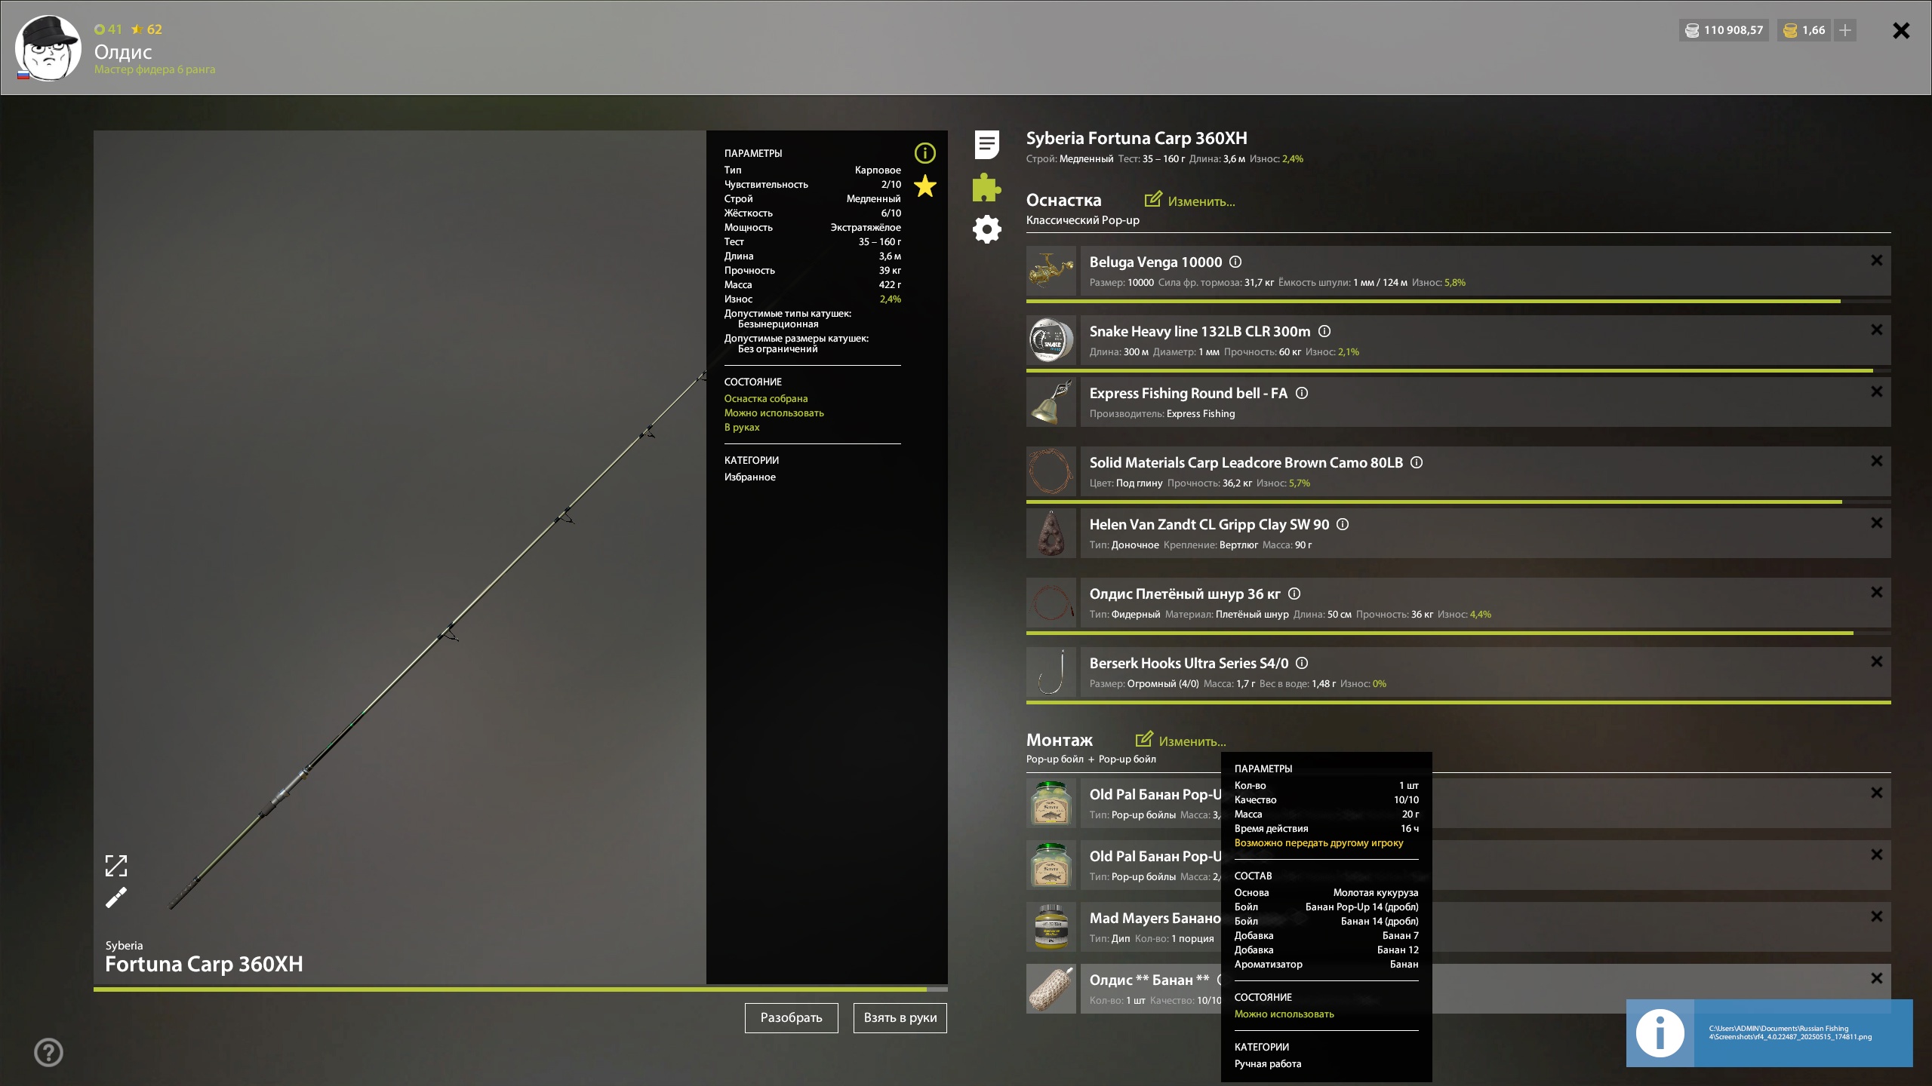This screenshot has height=1086, width=1932.
Task: Open info for Solid Materials Carp Leadcore
Action: point(1417,462)
